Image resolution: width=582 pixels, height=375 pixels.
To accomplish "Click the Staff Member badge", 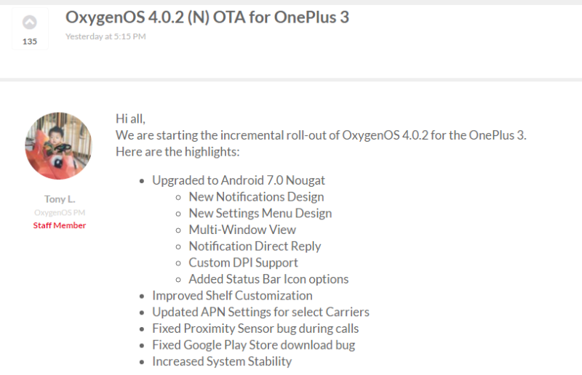I will [60, 225].
